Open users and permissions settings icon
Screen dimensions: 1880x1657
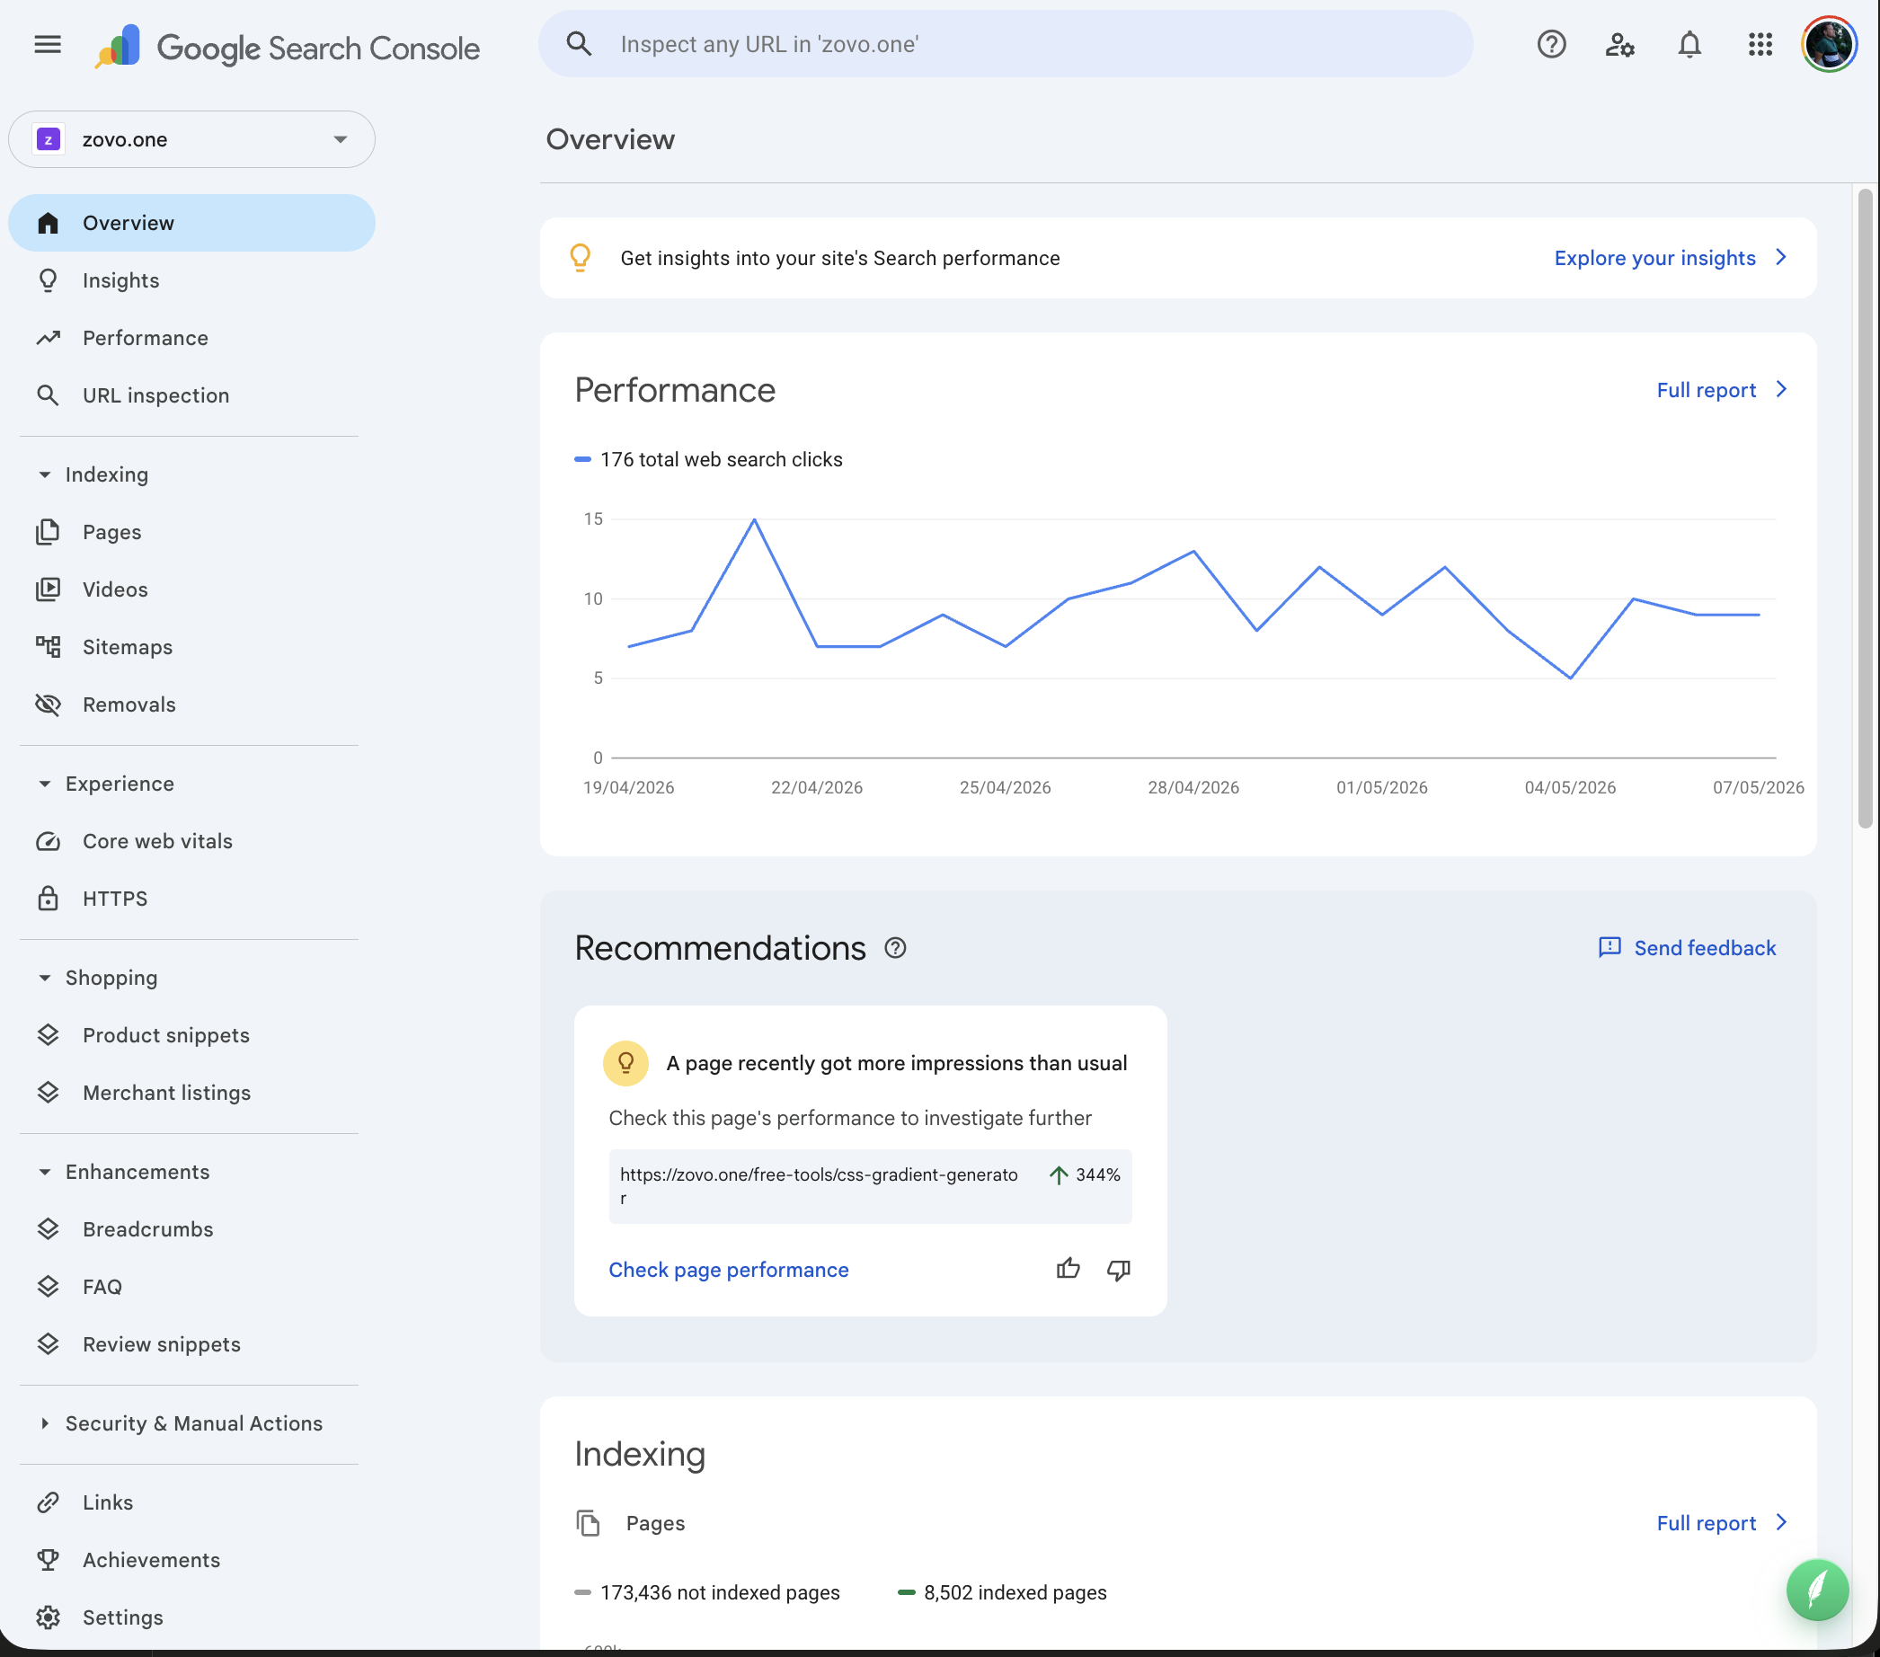1619,44
